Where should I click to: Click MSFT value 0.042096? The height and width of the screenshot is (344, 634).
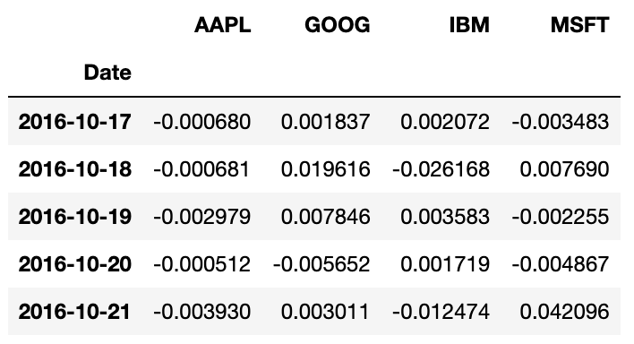(564, 312)
